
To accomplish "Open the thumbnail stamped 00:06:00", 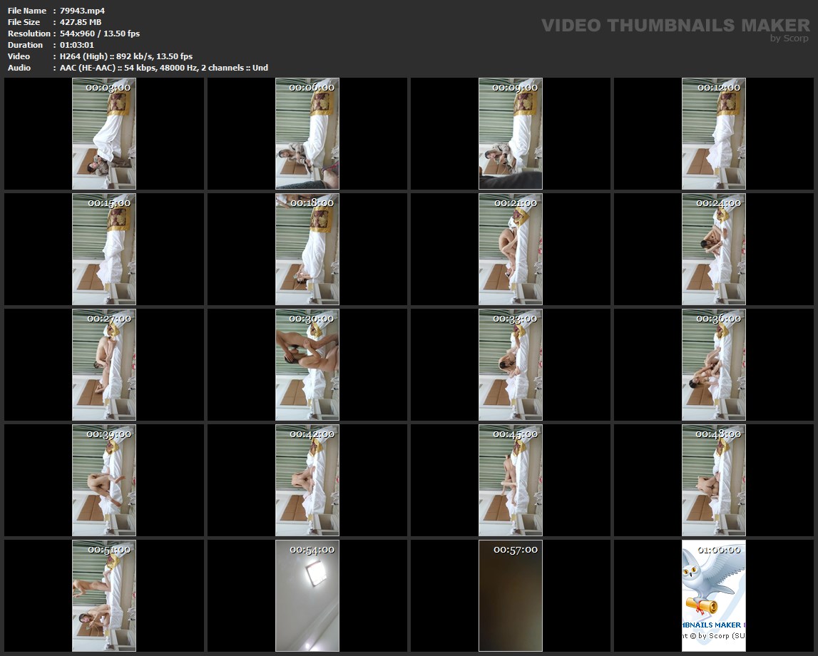I will point(307,133).
